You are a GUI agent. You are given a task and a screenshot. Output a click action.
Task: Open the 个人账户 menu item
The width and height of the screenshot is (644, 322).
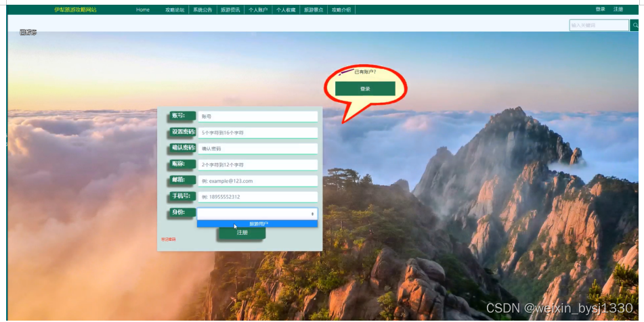pyautogui.click(x=258, y=9)
